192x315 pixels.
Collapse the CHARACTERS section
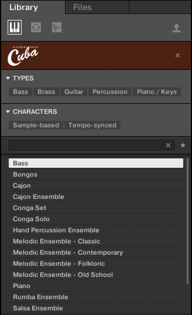coord(8,112)
